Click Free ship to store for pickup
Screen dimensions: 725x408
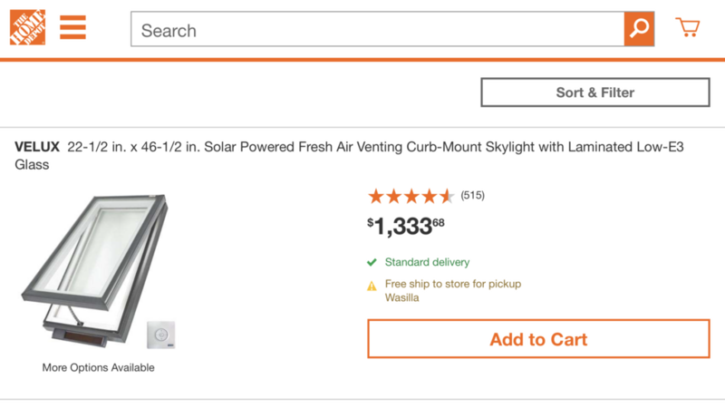pyautogui.click(x=453, y=284)
